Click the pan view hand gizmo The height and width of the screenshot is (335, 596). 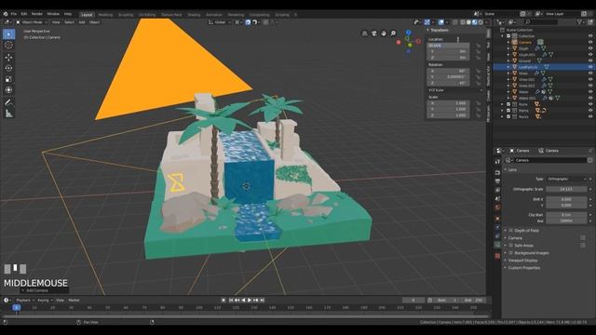(x=384, y=33)
